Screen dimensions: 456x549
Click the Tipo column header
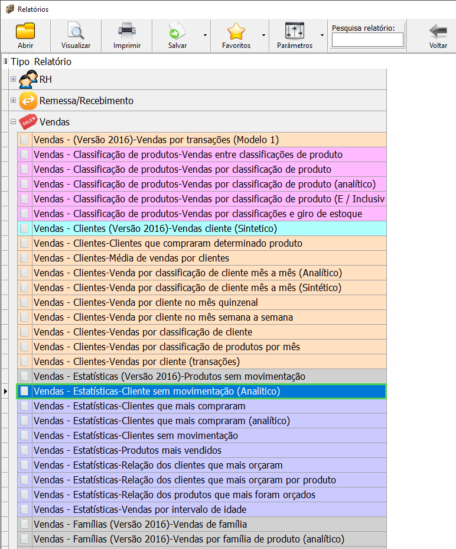coord(20,62)
